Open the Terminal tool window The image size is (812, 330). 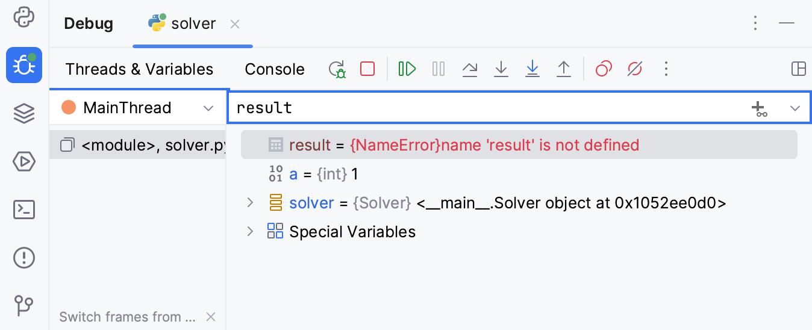tap(24, 210)
